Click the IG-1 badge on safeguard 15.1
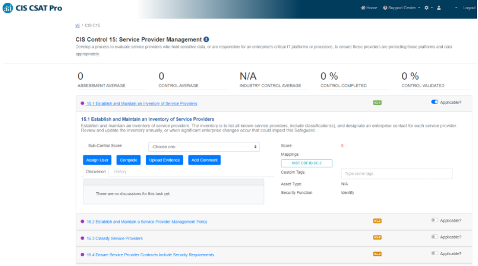This screenshot has width=478, height=266. 377,102
